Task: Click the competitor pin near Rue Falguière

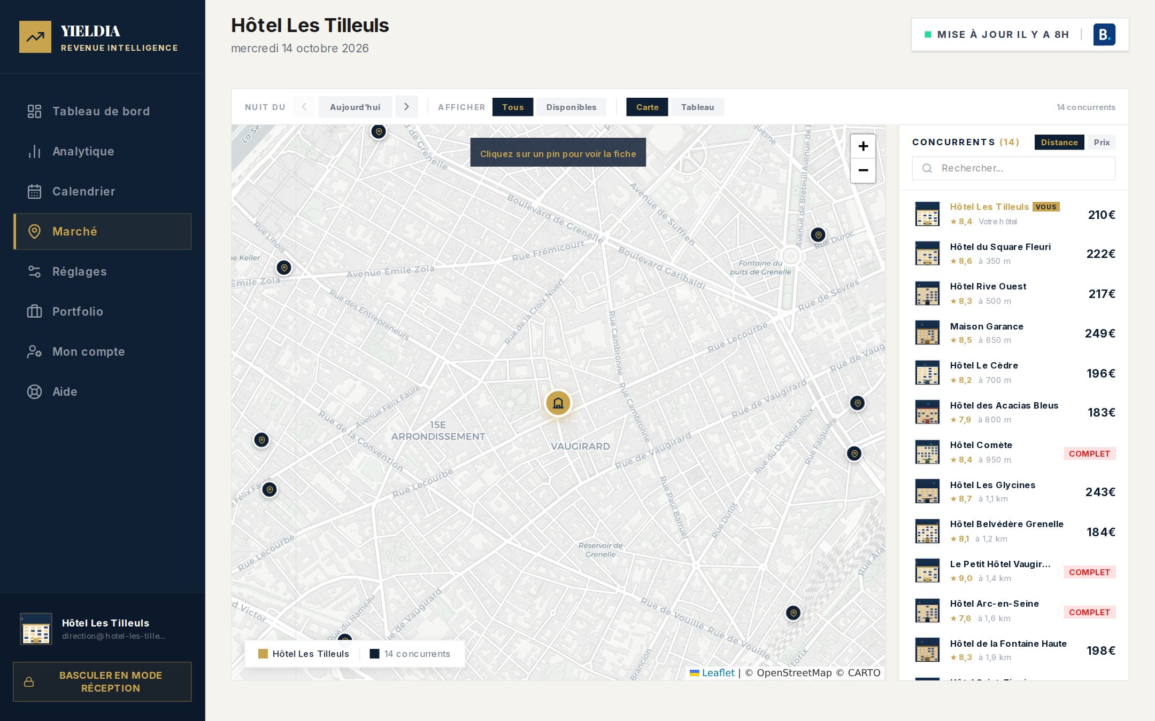Action: [854, 453]
